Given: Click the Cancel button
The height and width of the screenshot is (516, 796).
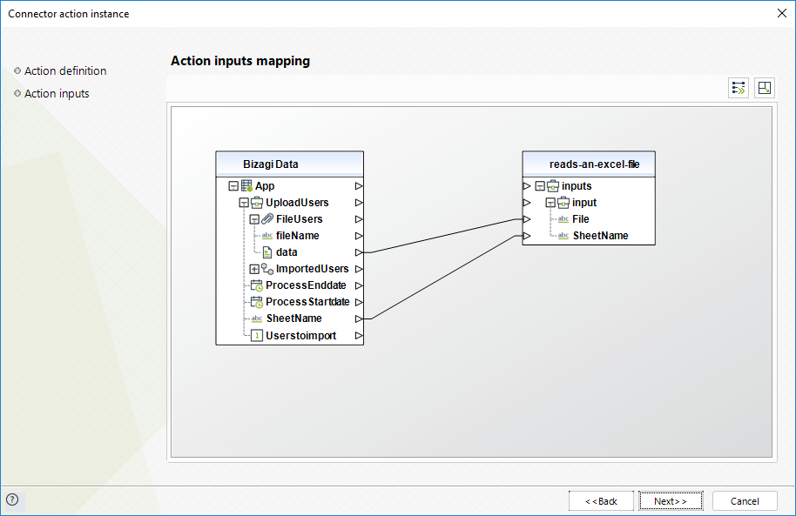Looking at the screenshot, I should coord(745,501).
